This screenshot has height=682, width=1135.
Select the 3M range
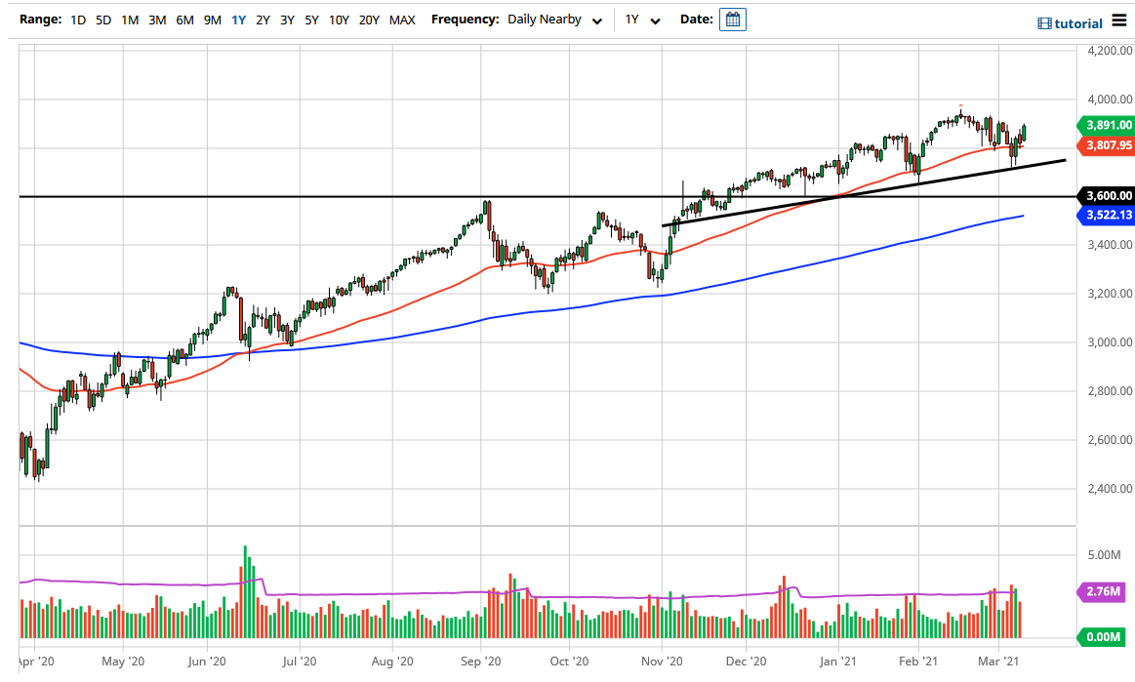click(156, 19)
